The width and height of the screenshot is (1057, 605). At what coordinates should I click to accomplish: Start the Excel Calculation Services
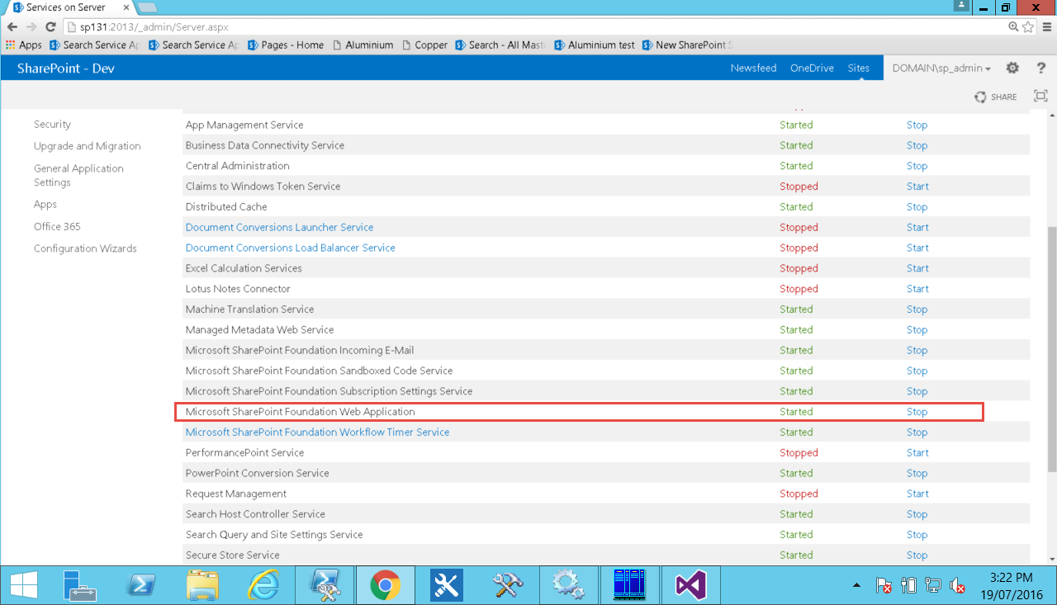(x=917, y=269)
